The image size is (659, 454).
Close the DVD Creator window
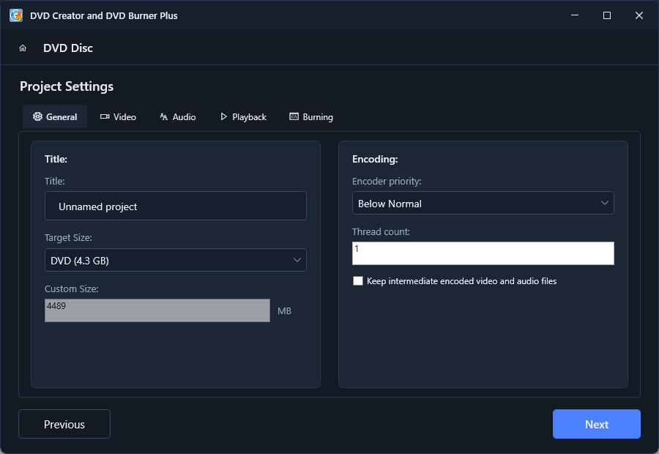638,15
